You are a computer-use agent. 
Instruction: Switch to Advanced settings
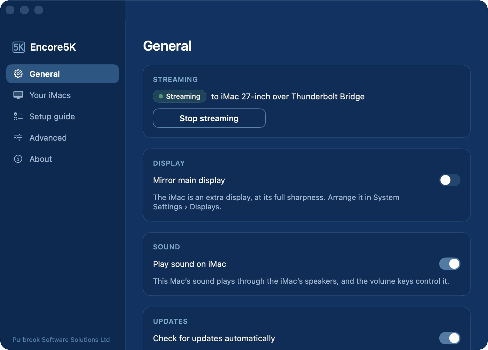[x=63, y=137]
